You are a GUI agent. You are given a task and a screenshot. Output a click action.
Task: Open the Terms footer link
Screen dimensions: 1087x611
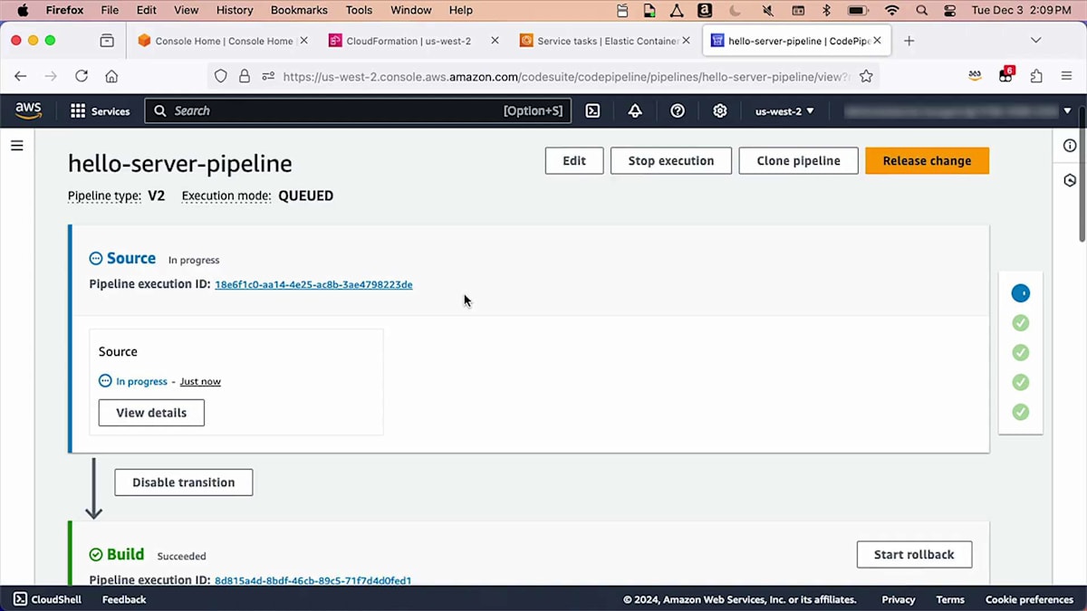click(x=950, y=599)
